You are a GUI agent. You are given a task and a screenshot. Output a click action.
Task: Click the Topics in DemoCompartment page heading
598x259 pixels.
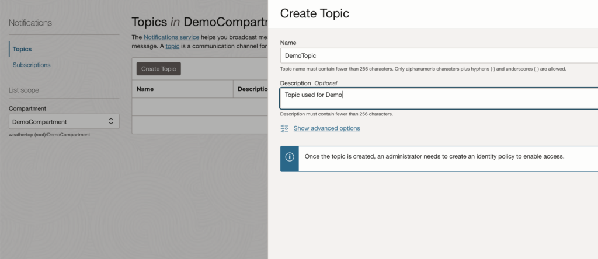[x=199, y=22]
